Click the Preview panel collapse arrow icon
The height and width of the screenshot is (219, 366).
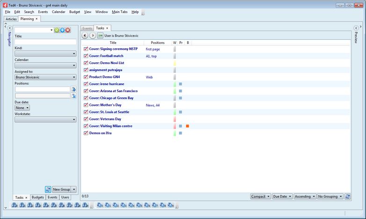(356, 28)
